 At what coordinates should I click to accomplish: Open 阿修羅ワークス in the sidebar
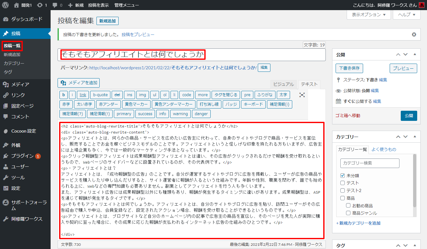pos(25,219)
